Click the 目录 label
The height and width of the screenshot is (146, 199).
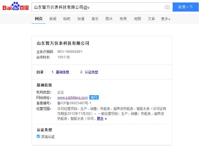tap(40, 72)
